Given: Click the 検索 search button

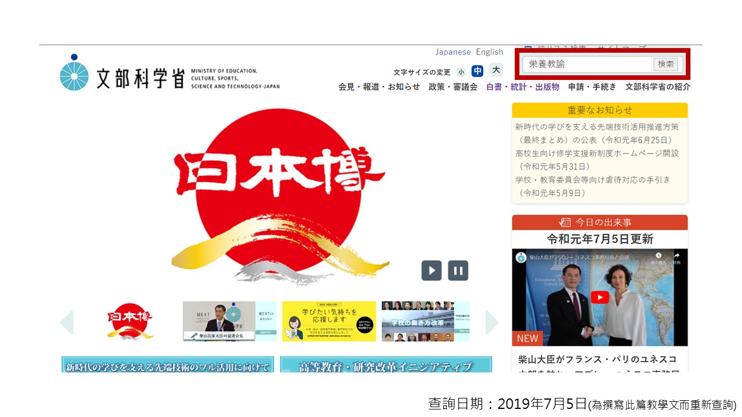Looking at the screenshot, I should [x=665, y=64].
